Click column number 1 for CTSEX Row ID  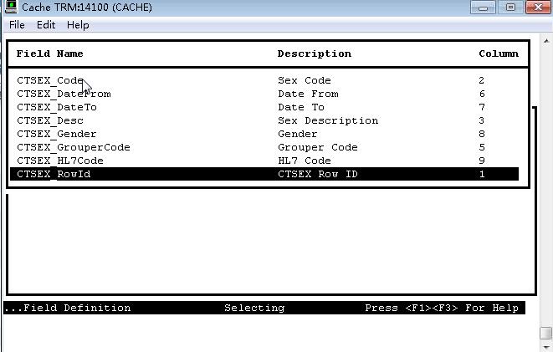pos(482,174)
